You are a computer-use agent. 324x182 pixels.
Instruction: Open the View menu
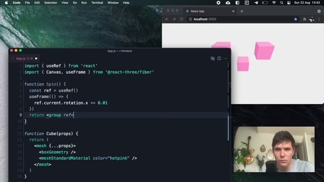tap(65, 3)
